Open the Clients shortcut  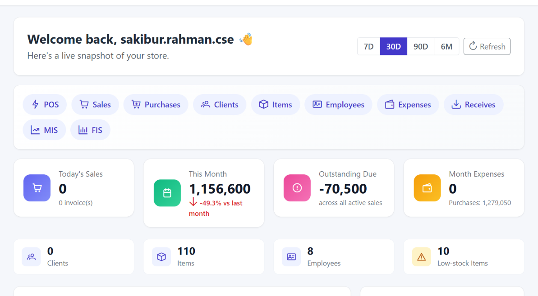[x=220, y=105]
